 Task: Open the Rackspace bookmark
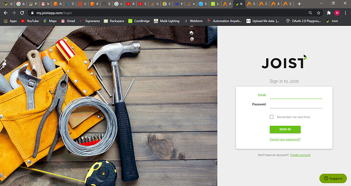pos(114,21)
